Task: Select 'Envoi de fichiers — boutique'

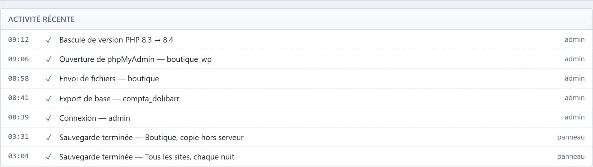Action: (x=109, y=78)
